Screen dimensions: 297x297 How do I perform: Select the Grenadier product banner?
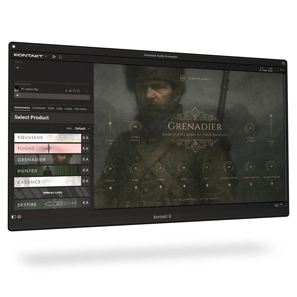[x=48, y=159]
